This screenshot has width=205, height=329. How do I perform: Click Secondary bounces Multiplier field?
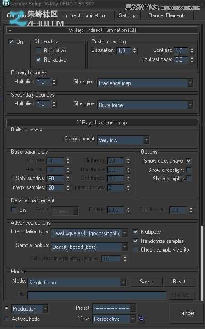(44, 104)
